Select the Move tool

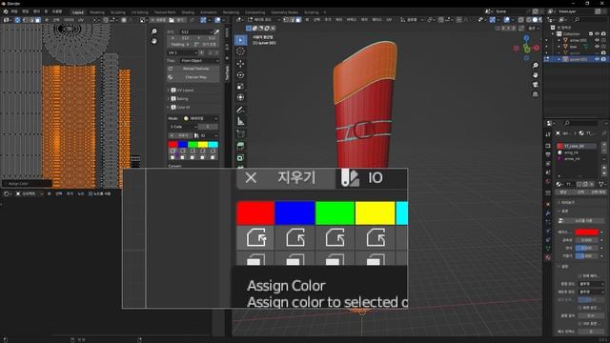pos(240,63)
